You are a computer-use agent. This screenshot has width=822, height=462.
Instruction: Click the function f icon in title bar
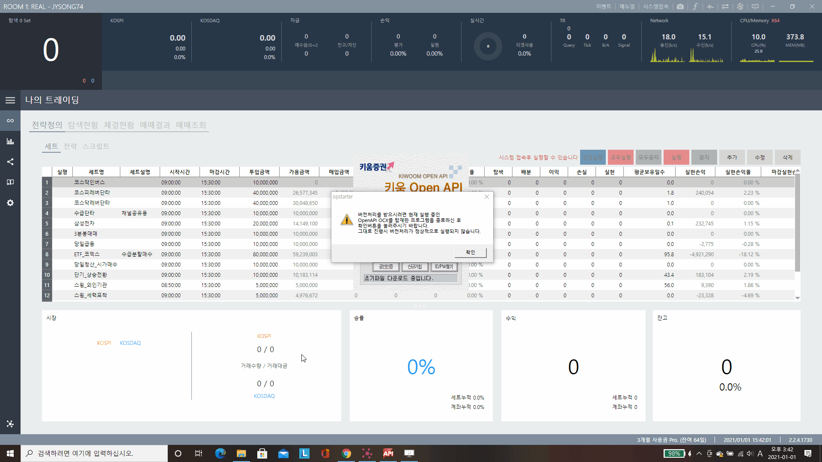point(695,6)
